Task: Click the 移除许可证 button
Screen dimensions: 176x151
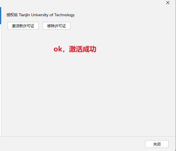Action: pyautogui.click(x=56, y=26)
